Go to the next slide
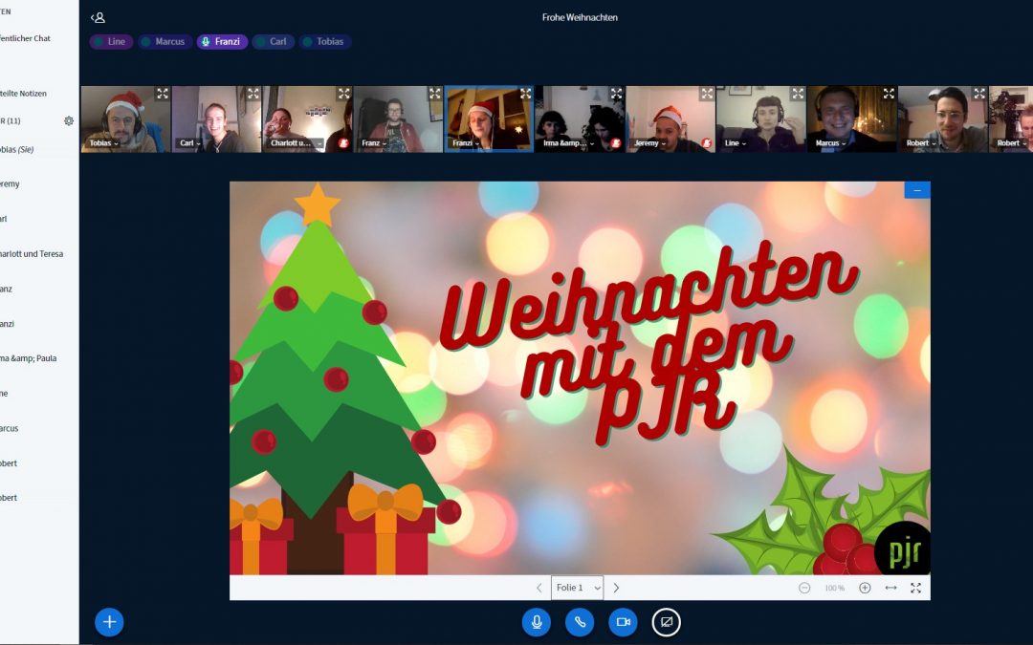This screenshot has width=1033, height=645. pyautogui.click(x=617, y=588)
